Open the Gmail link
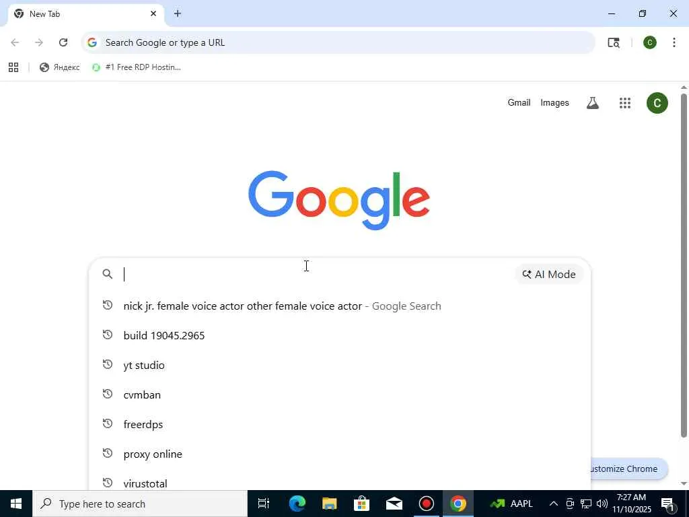The height and width of the screenshot is (517, 689). (x=519, y=102)
